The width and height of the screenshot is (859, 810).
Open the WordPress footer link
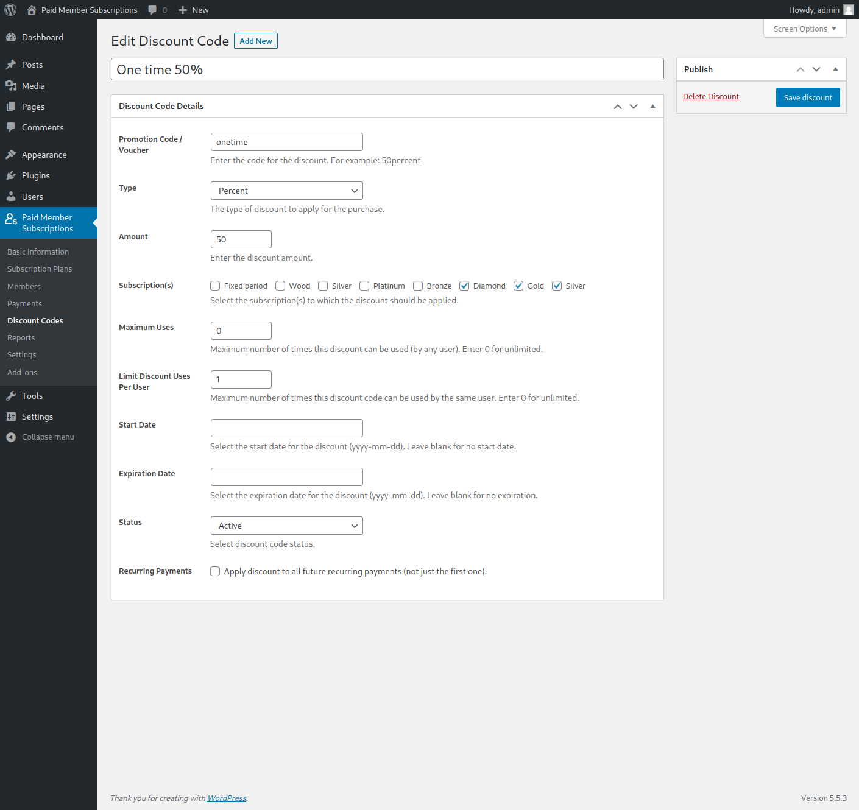point(227,798)
